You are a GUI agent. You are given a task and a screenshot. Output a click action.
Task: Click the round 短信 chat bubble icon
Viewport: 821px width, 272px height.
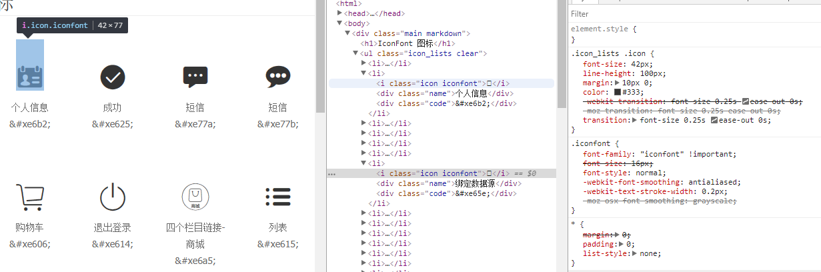(278, 77)
